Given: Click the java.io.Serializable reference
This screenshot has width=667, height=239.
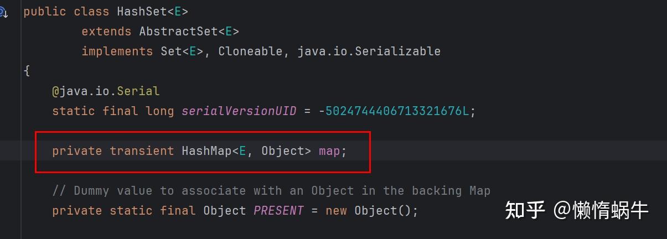Looking at the screenshot, I should click(x=369, y=51).
